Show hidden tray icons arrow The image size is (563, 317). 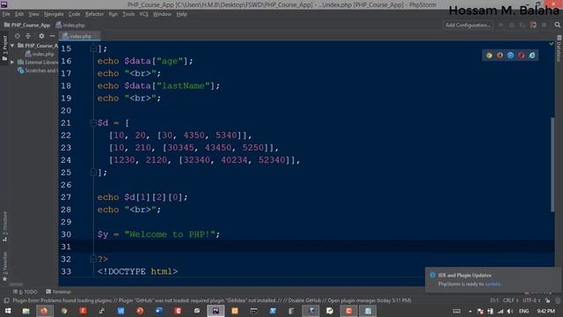coord(470,311)
